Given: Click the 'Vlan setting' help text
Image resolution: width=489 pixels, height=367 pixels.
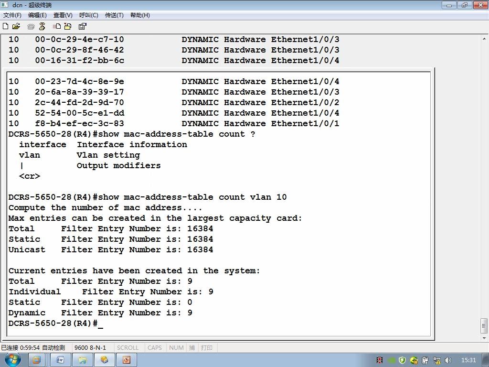Looking at the screenshot, I should coord(108,155).
